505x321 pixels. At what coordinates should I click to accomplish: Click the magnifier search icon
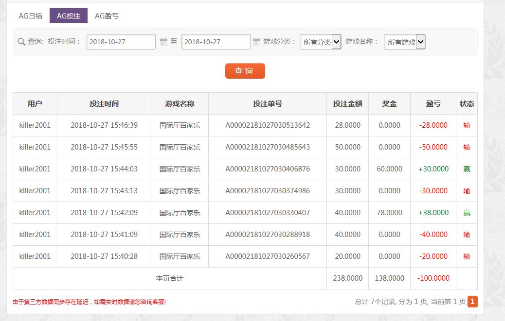[21, 42]
